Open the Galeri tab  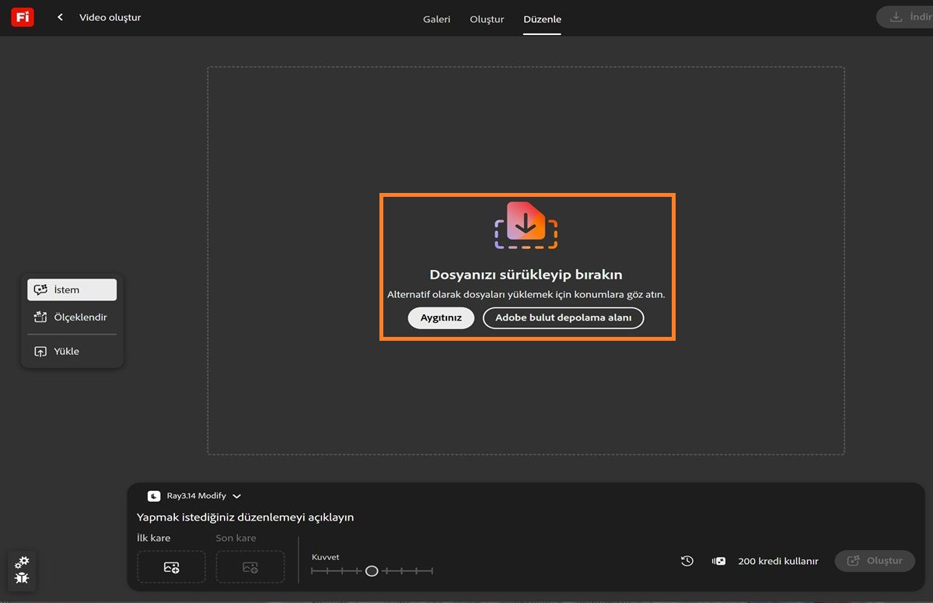click(x=436, y=19)
